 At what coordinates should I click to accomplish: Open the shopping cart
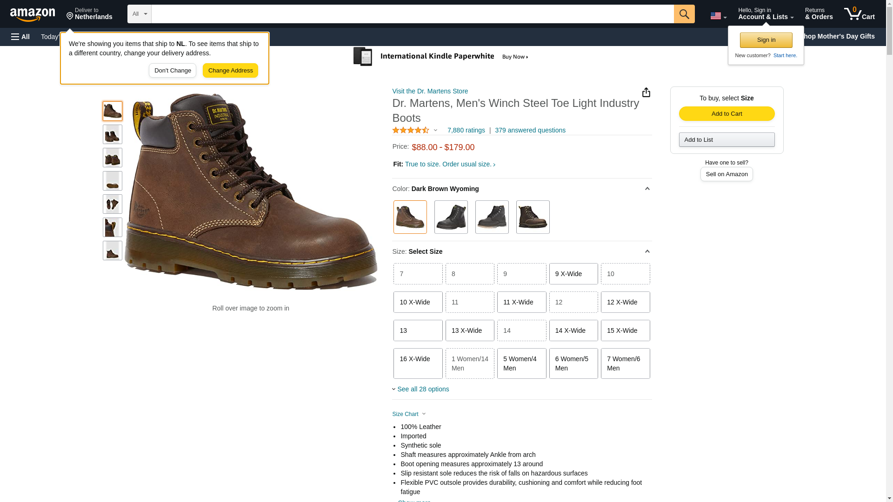[x=859, y=14]
